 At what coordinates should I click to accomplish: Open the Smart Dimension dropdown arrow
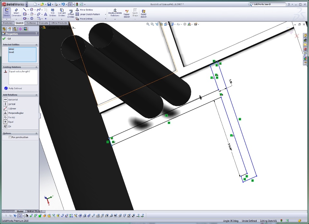click(16, 19)
